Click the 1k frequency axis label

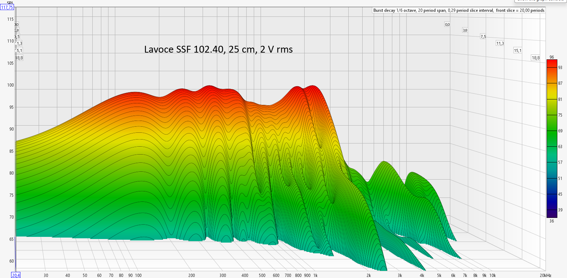(315, 275)
